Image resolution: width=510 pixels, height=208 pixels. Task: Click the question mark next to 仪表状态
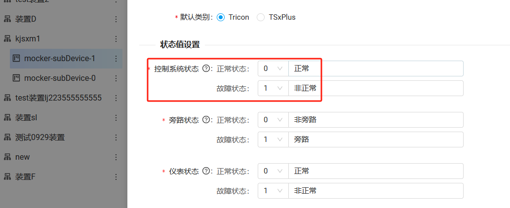(205, 171)
